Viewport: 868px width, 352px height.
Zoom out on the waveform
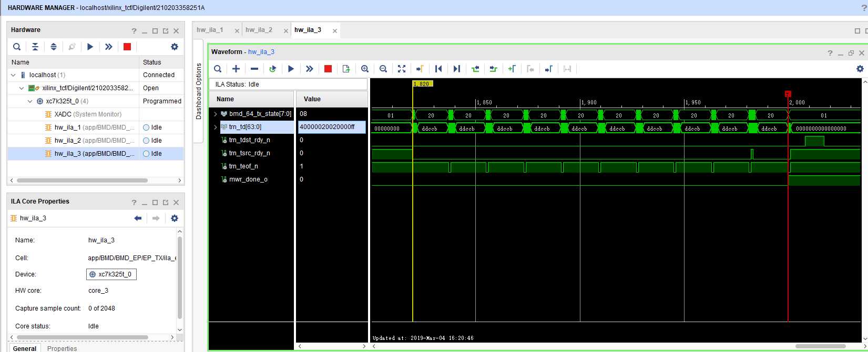point(383,69)
